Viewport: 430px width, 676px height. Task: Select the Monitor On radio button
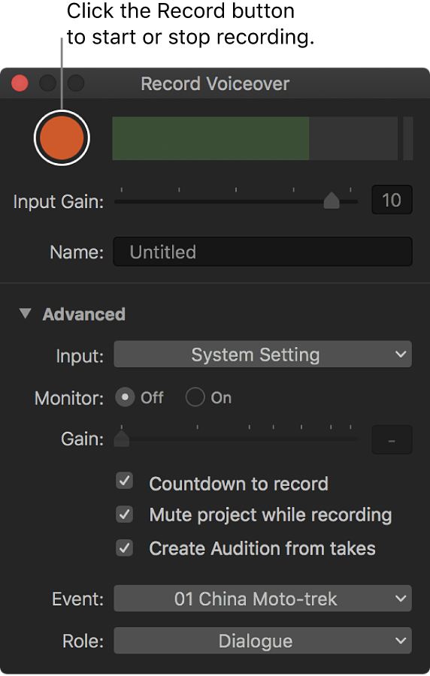tap(195, 397)
